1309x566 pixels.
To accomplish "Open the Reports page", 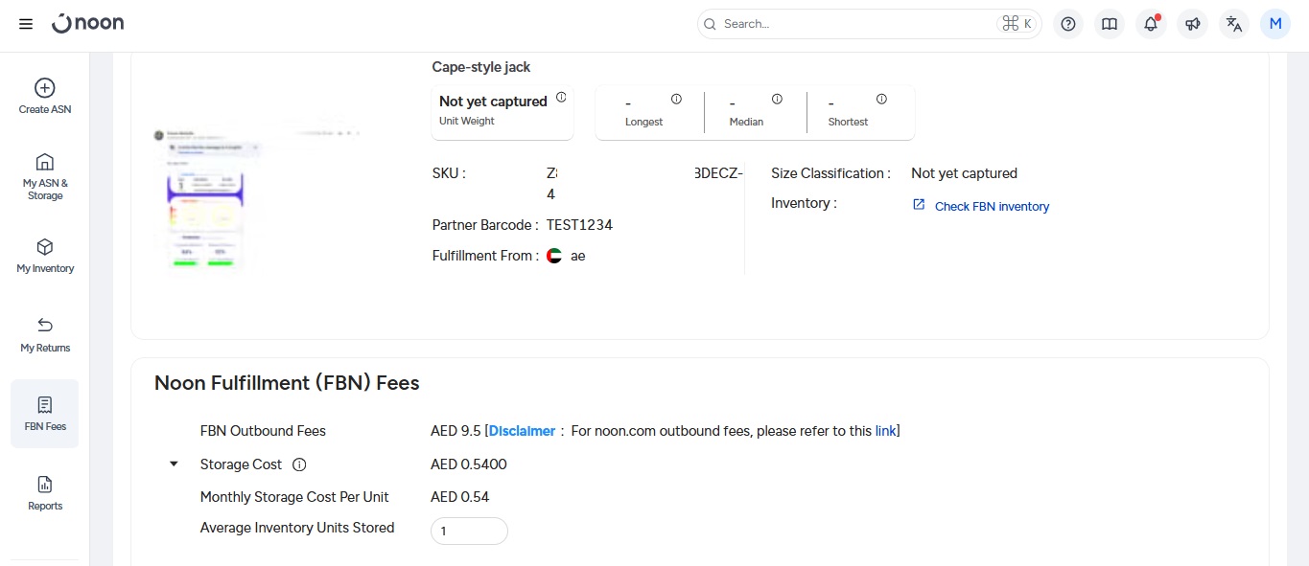I will pos(45,492).
